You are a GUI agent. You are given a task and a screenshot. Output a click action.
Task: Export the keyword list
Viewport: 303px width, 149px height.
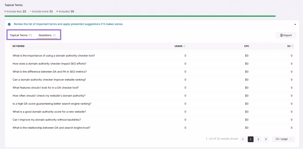[286, 35]
